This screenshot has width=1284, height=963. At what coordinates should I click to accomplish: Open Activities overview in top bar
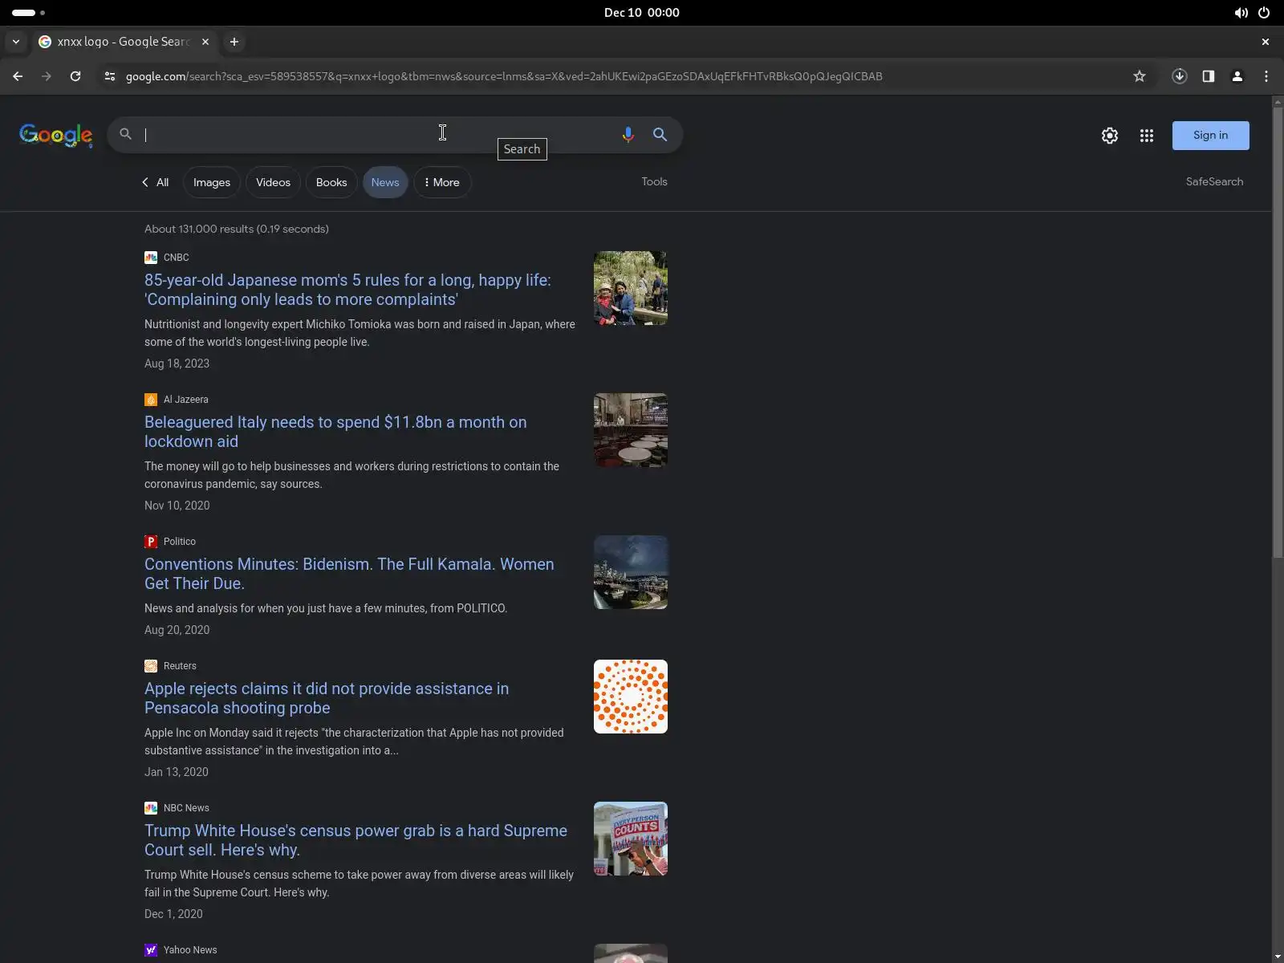[x=29, y=13]
